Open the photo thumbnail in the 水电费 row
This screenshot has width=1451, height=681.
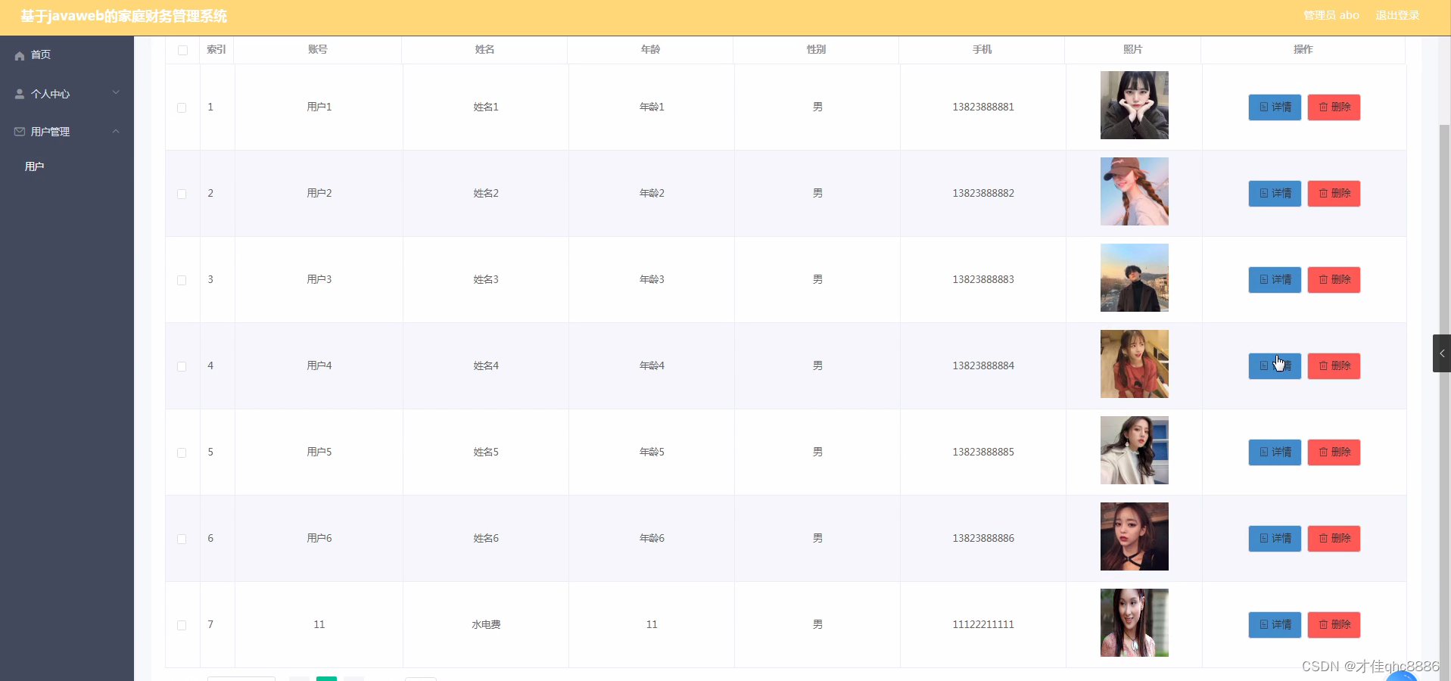point(1134,623)
